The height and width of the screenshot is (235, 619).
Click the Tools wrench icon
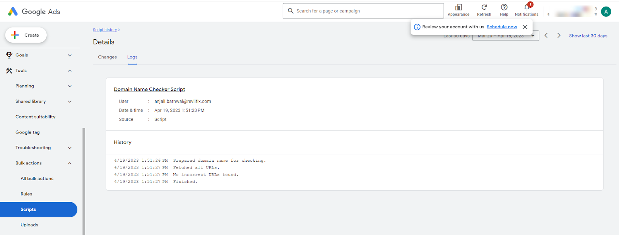tap(9, 71)
